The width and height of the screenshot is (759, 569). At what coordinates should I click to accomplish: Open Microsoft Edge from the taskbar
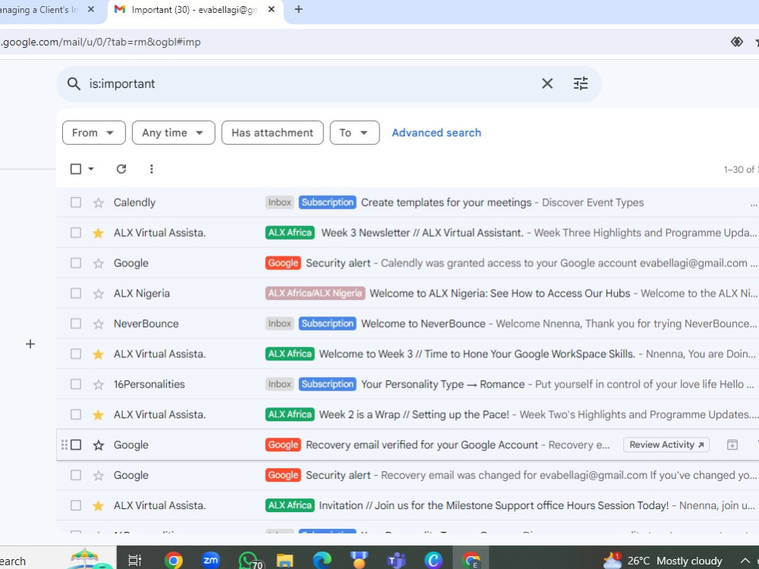coord(322,561)
